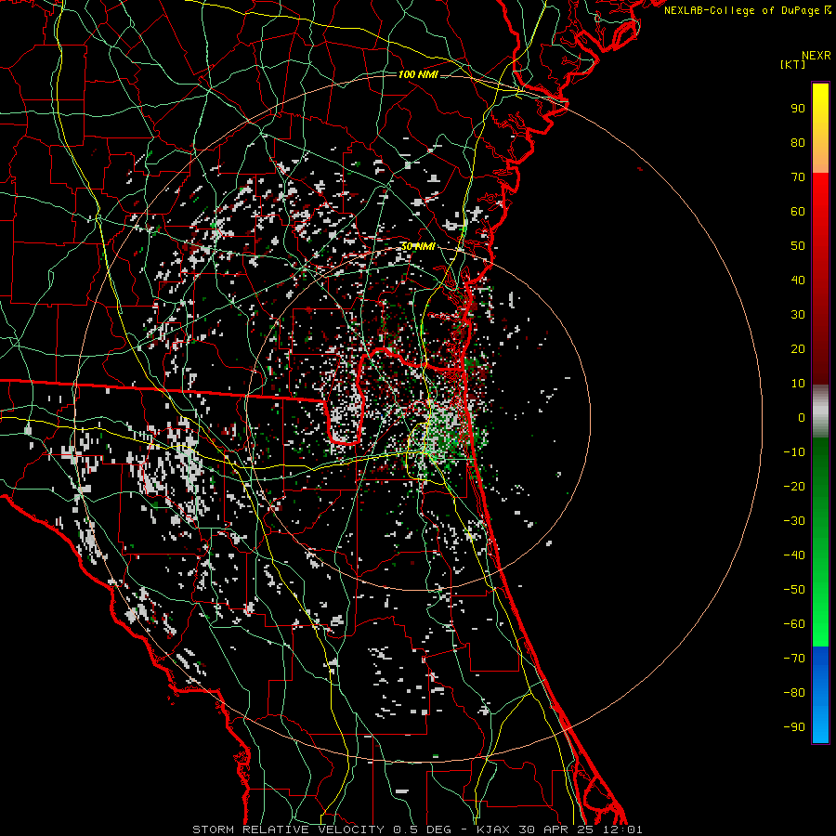Click the 0 value on velocity scale
The width and height of the screenshot is (836, 836).
[x=802, y=417]
